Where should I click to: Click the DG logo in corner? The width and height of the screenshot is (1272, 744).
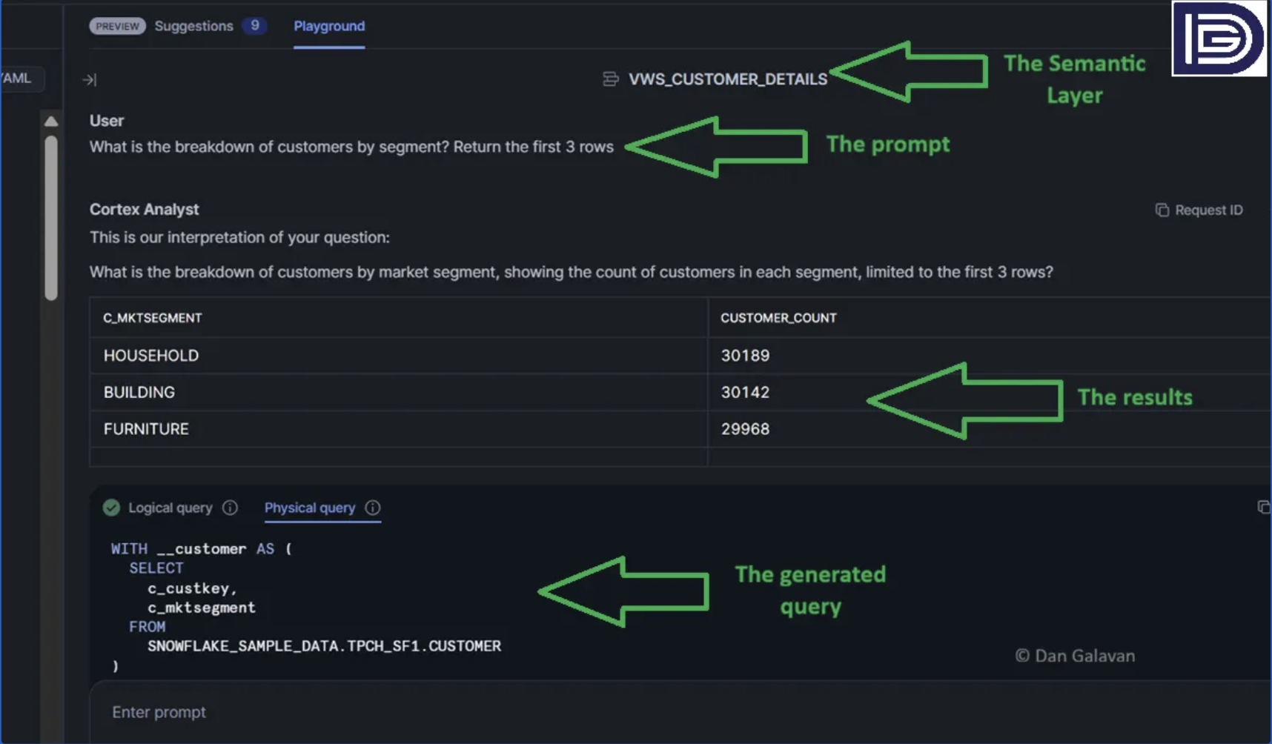[1219, 39]
